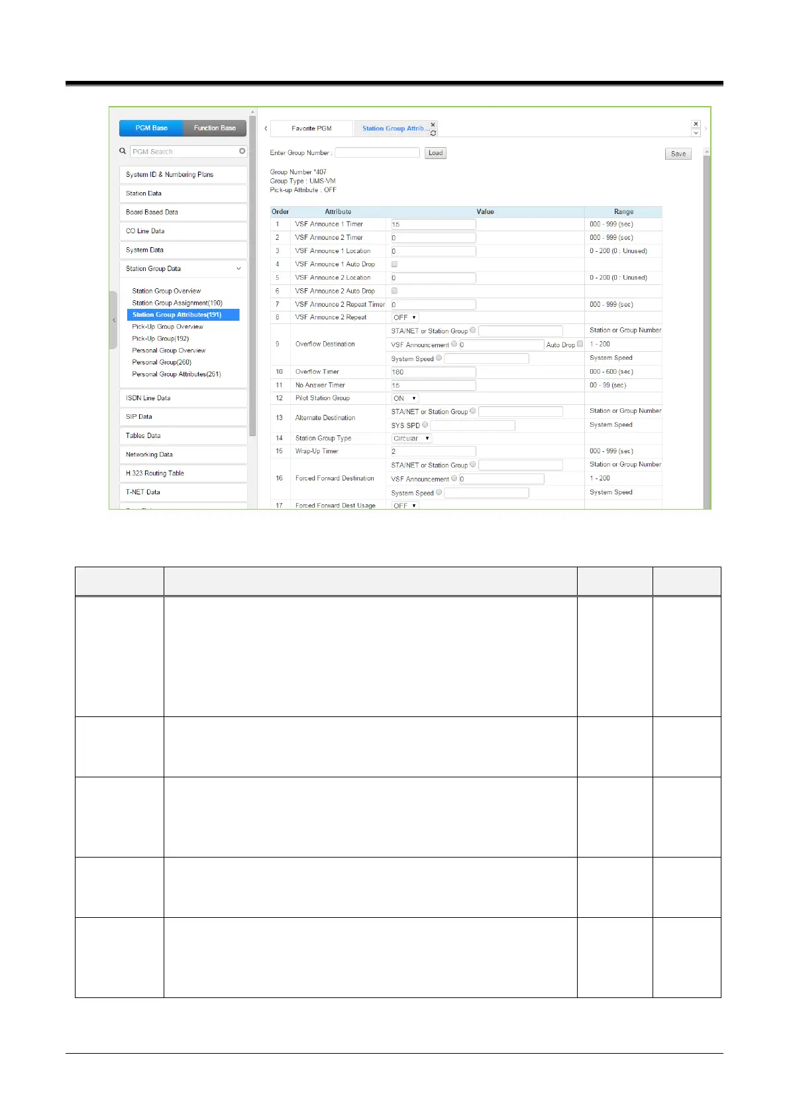Click the Wrap-Up Timer field
The image size is (789, 1116).
(x=433, y=451)
